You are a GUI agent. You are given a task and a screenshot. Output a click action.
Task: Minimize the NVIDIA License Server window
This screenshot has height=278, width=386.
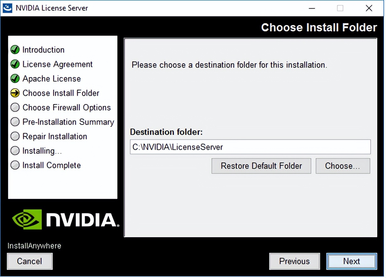pyautogui.click(x=312, y=8)
